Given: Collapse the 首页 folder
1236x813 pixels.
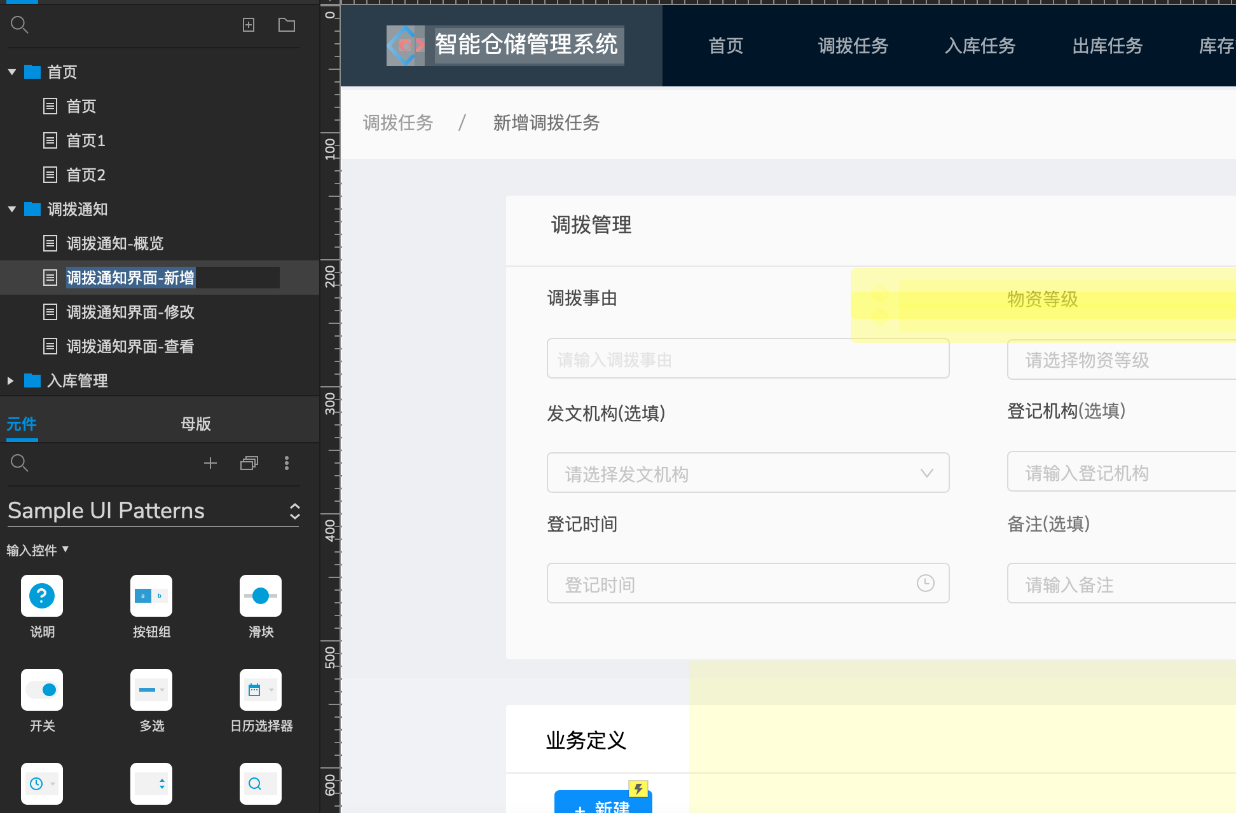Looking at the screenshot, I should (x=11, y=72).
